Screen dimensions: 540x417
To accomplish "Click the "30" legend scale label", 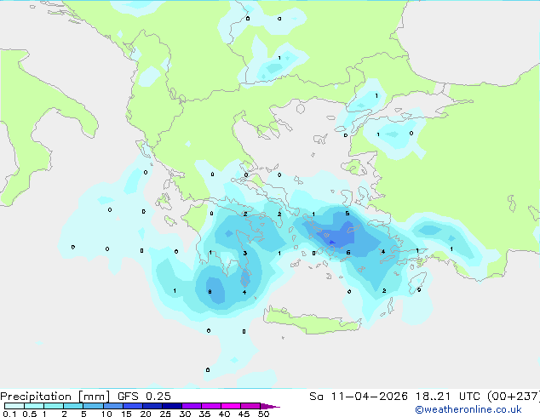I will (x=185, y=414).
